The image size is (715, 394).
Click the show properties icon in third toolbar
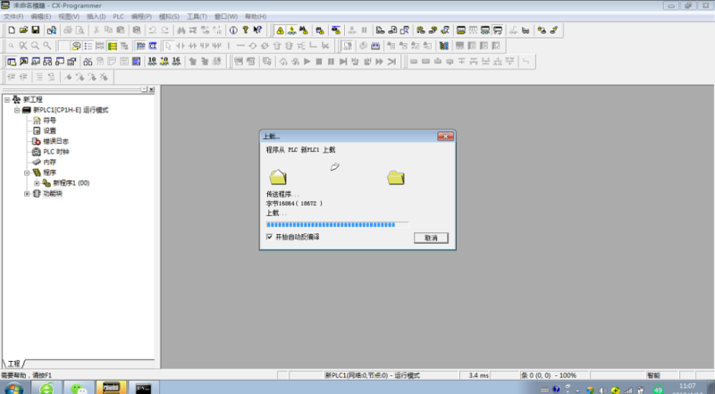click(71, 61)
